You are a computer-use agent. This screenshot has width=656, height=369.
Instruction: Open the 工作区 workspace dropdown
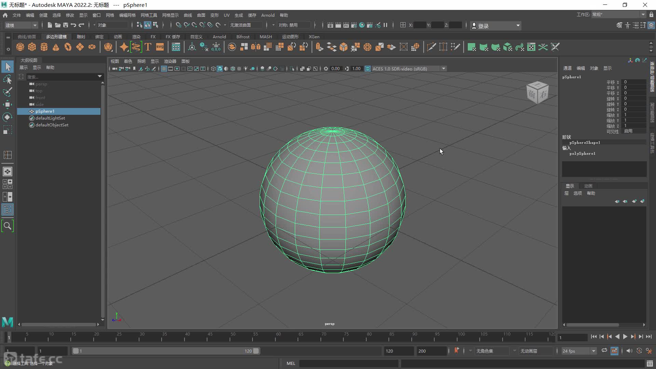(618, 14)
